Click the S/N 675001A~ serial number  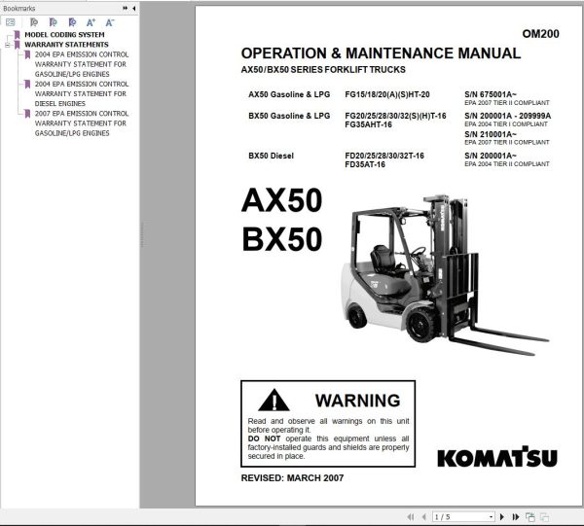491,94
